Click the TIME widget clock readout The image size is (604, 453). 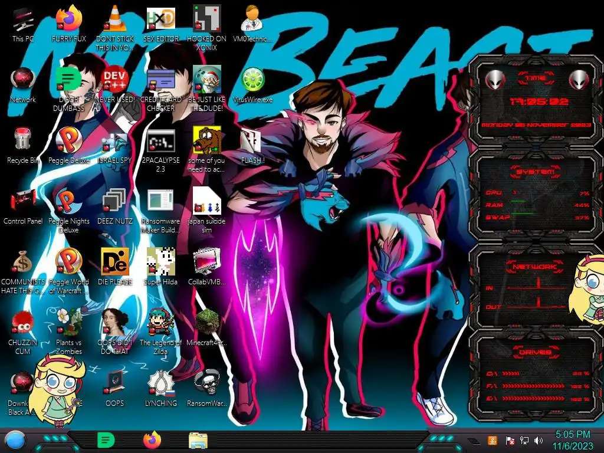538,101
